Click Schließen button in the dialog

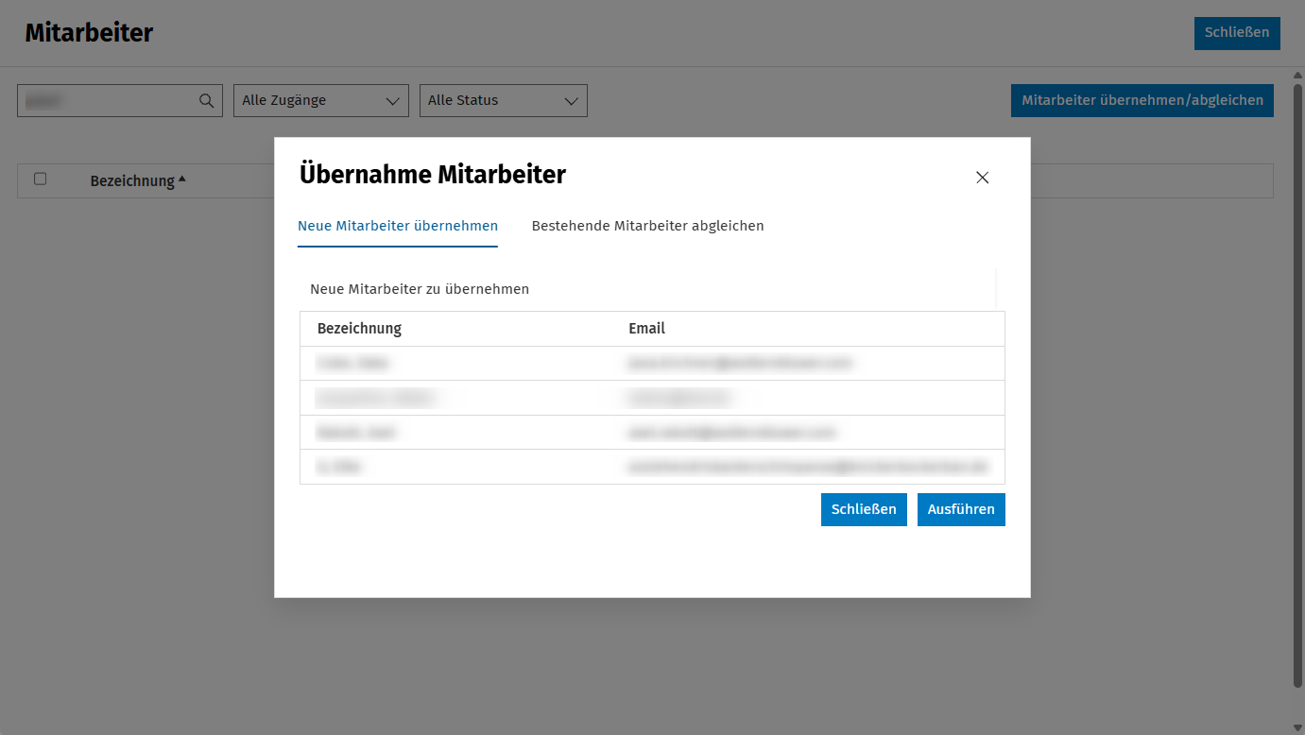pos(864,509)
